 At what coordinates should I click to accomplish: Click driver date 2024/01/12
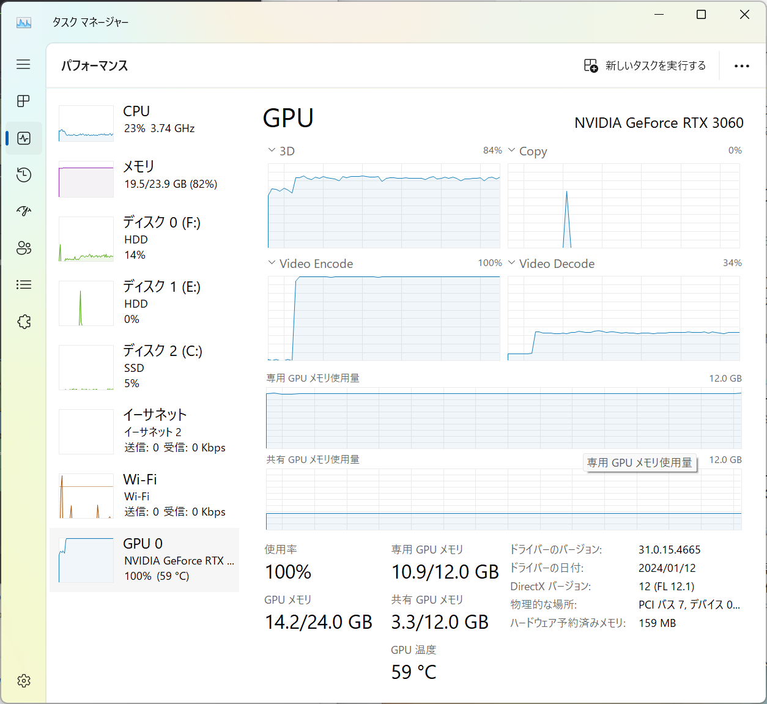[667, 568]
